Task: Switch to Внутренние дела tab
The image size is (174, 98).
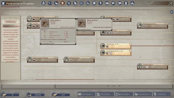Action: (86, 94)
